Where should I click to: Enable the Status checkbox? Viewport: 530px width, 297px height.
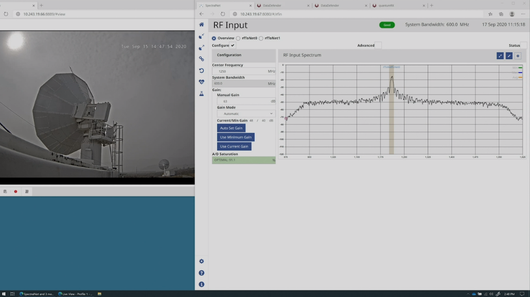coord(523,45)
